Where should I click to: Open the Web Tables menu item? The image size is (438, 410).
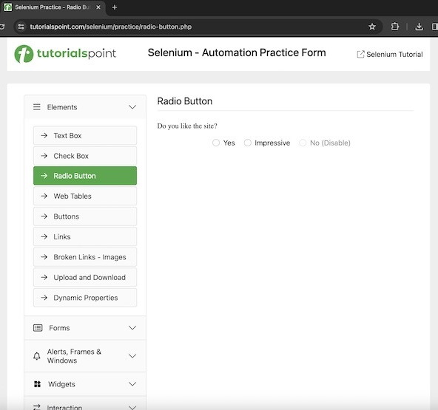point(85,196)
